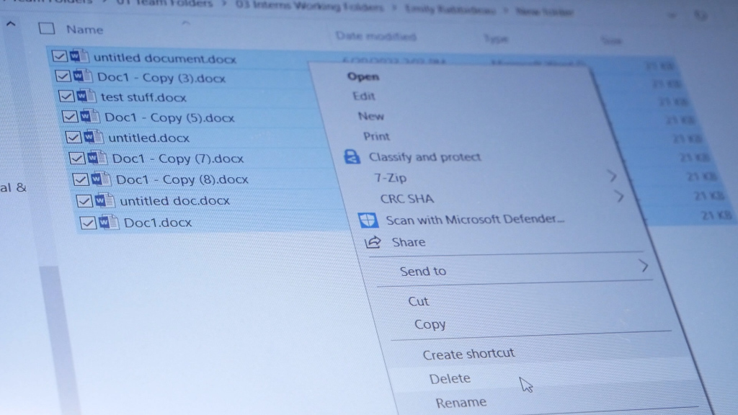Choose Delete from the context menu
This screenshot has width=738, height=415.
coord(450,378)
